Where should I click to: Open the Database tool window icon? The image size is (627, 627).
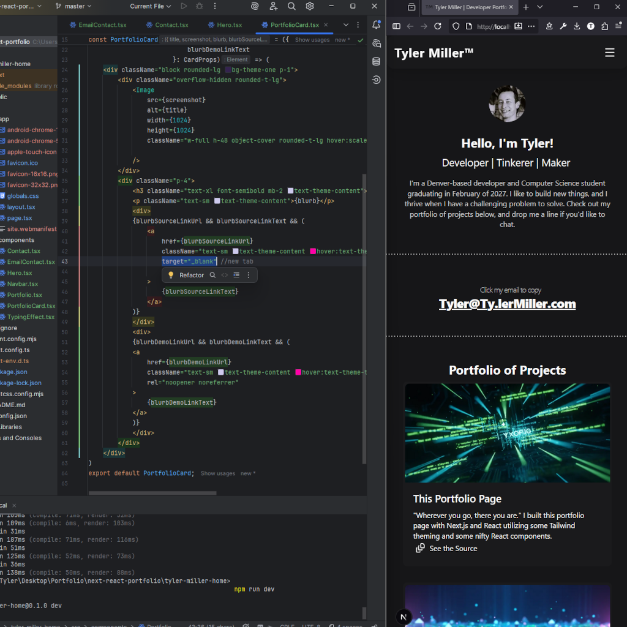[x=377, y=61]
